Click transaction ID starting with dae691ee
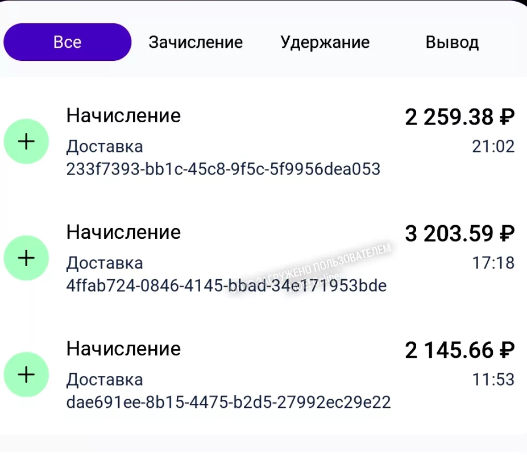 point(229,402)
